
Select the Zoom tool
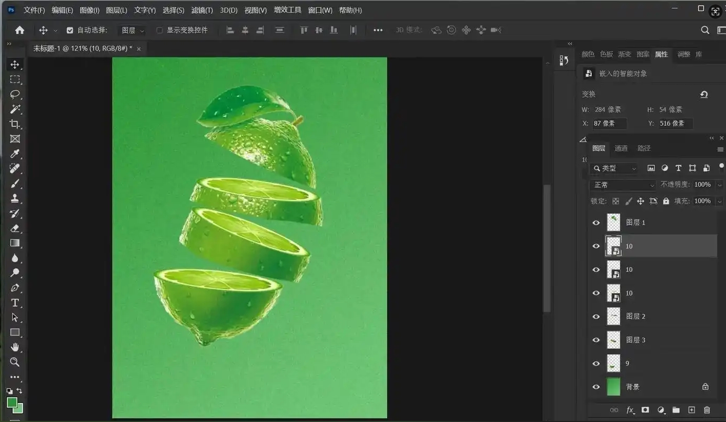15,362
